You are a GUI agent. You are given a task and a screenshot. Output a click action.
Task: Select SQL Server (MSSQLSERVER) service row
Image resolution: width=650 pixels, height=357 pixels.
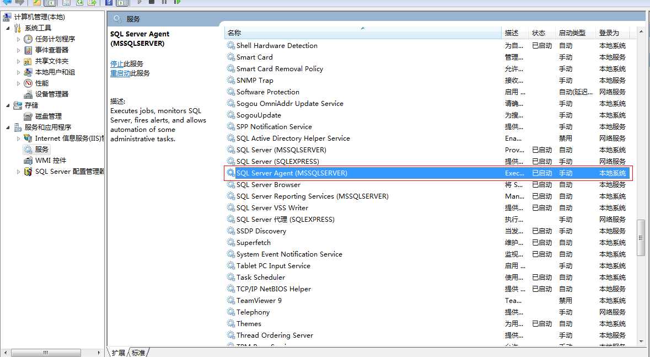(x=427, y=150)
